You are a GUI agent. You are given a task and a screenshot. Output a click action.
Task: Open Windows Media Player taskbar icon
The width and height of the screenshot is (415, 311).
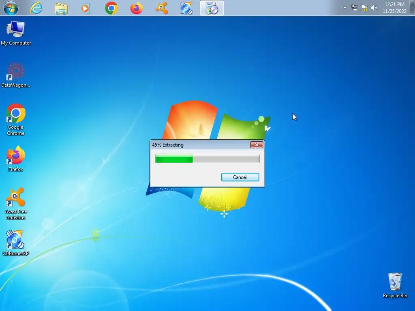(x=86, y=9)
